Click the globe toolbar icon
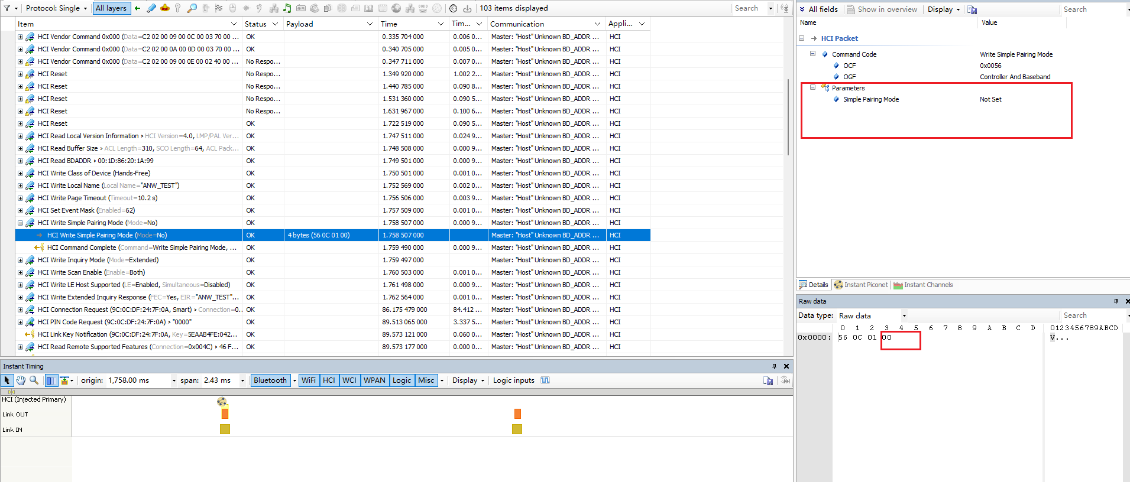The height and width of the screenshot is (482, 1130). pos(396,8)
